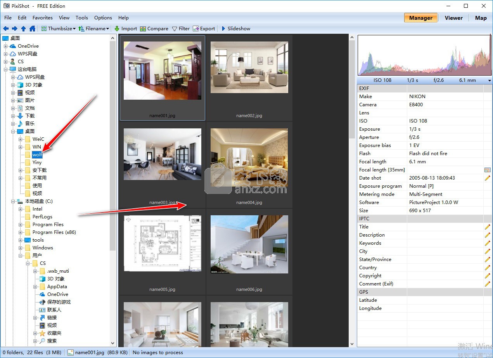This screenshot has height=358, width=493.
Task: Click the name001.jpg status bar entry
Action: 98,353
